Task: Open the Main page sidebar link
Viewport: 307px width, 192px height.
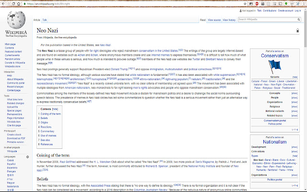Action: [x=10, y=44]
